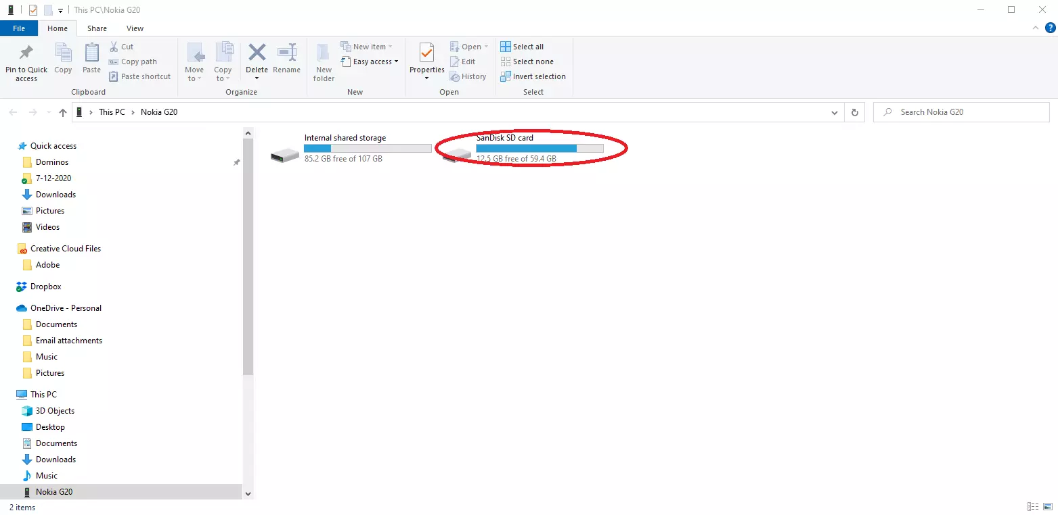
Task: Select OneDrive - Personal
Action: click(x=66, y=308)
